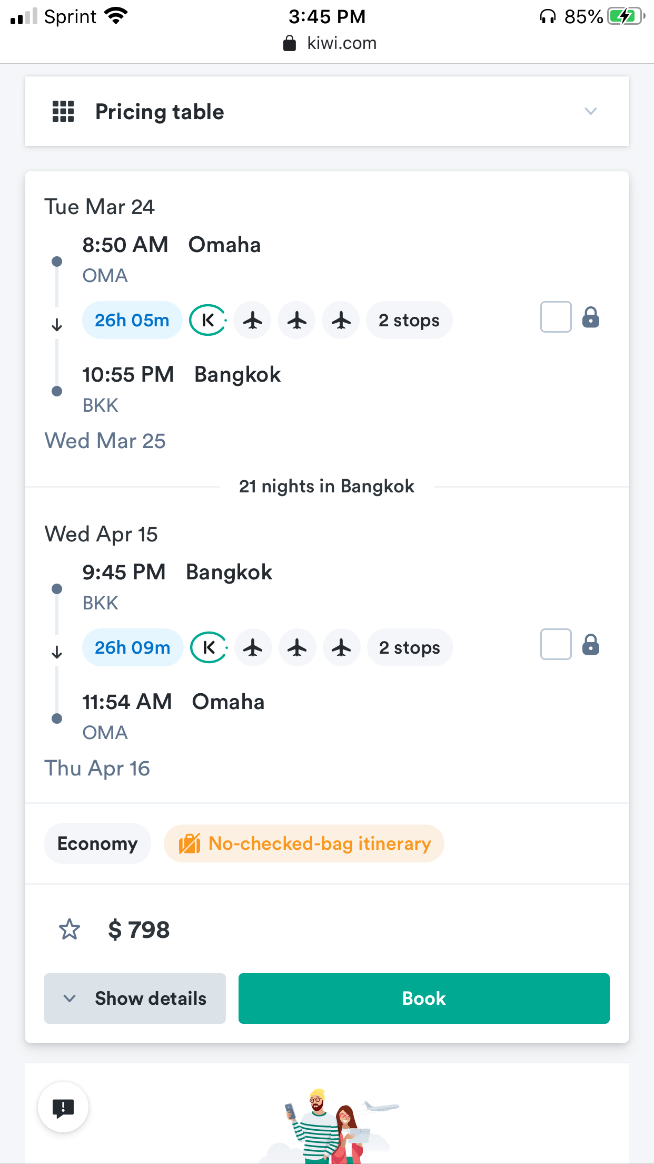Click the Pricing table grid icon

63,112
